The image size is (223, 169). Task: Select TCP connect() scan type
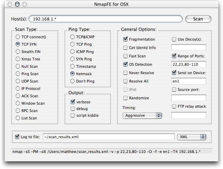click(18, 37)
